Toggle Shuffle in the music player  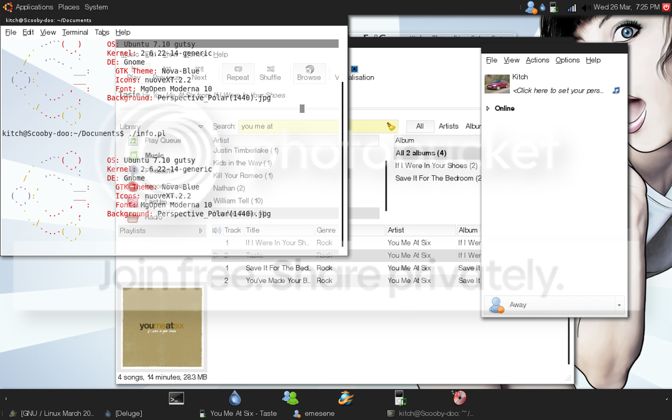[270, 73]
